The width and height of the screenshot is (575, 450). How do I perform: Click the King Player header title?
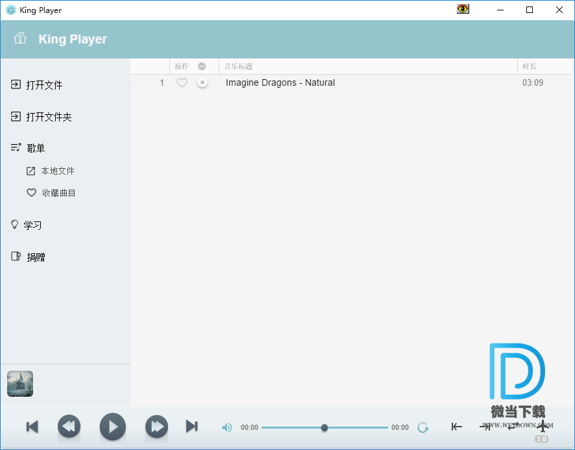(x=73, y=39)
